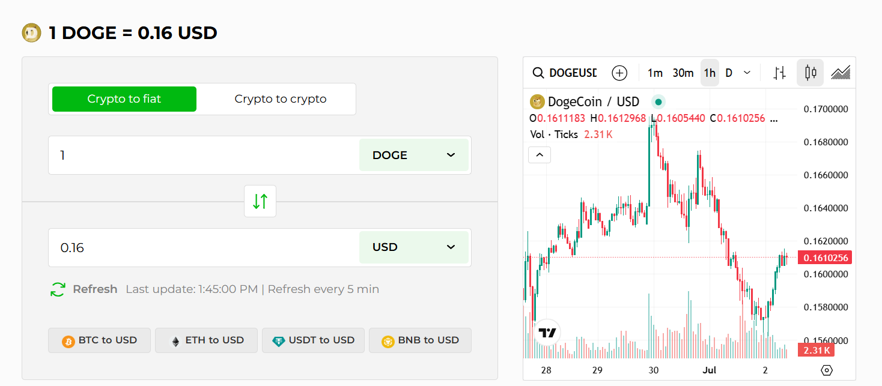Switch chart style to bars

(x=779, y=73)
